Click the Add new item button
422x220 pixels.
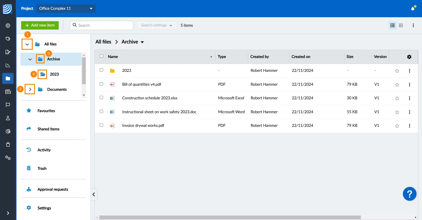[x=40, y=25]
